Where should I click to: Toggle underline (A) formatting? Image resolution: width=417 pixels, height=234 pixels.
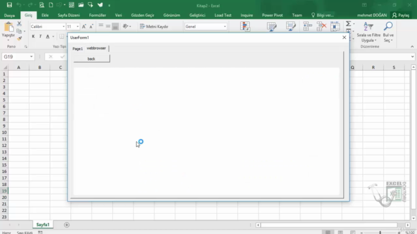coord(48,36)
